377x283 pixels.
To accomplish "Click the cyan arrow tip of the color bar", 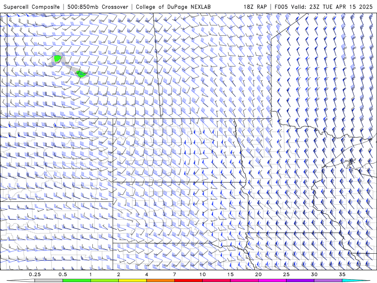I will [356, 281].
